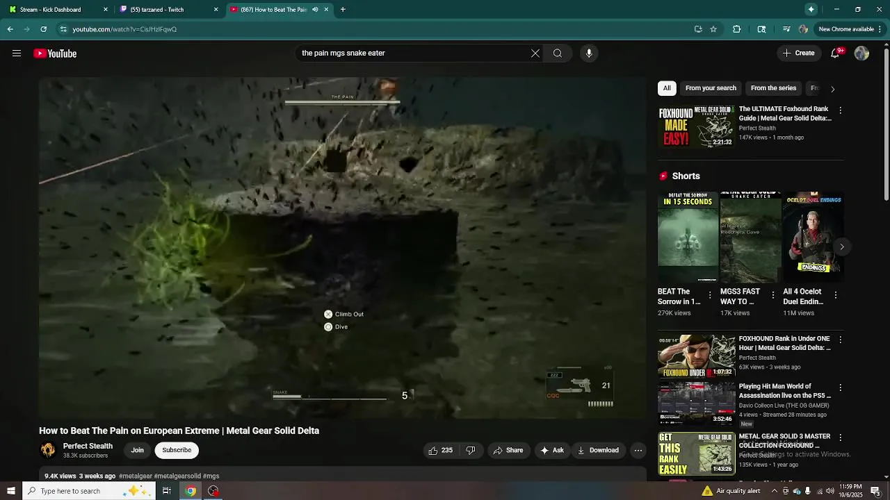
Task: Open Perfect Stealth channel avatar
Action: click(48, 451)
